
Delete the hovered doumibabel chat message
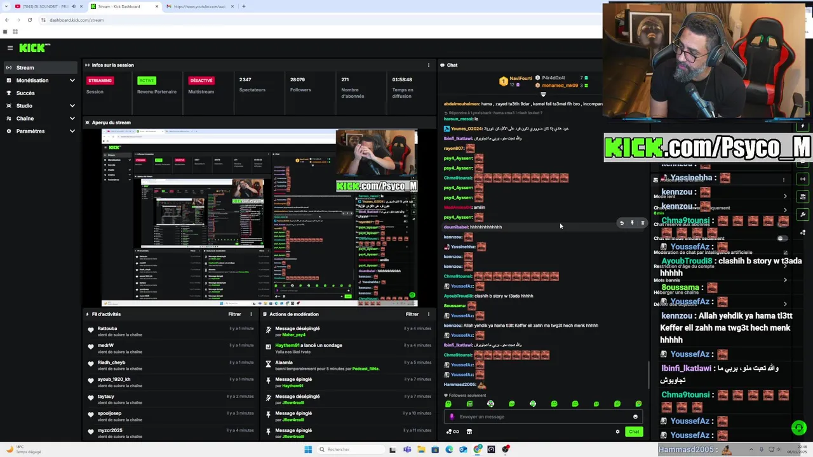[642, 223]
